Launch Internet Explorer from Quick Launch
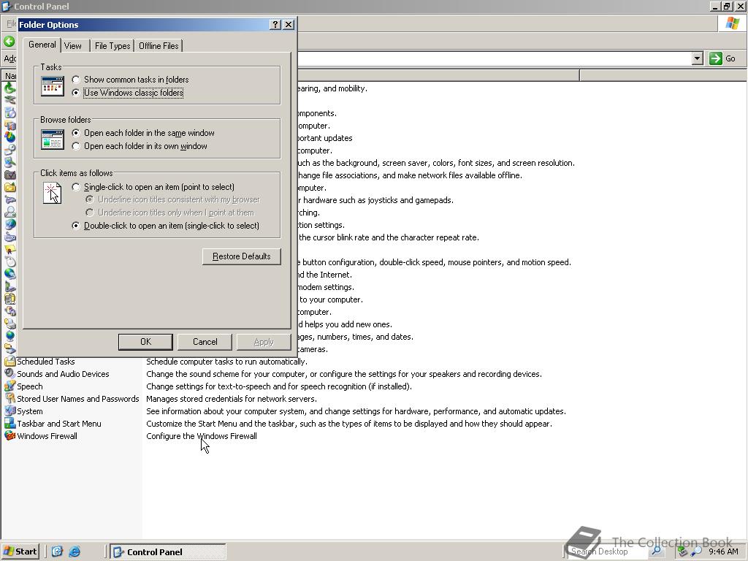The width and height of the screenshot is (748, 561). click(75, 552)
